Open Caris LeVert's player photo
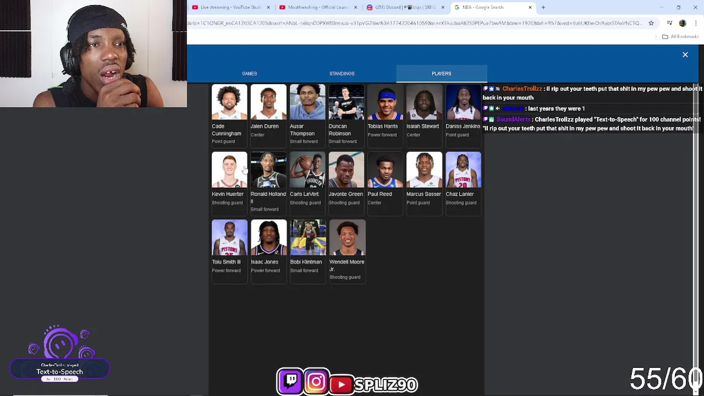The width and height of the screenshot is (704, 396). coord(307,170)
